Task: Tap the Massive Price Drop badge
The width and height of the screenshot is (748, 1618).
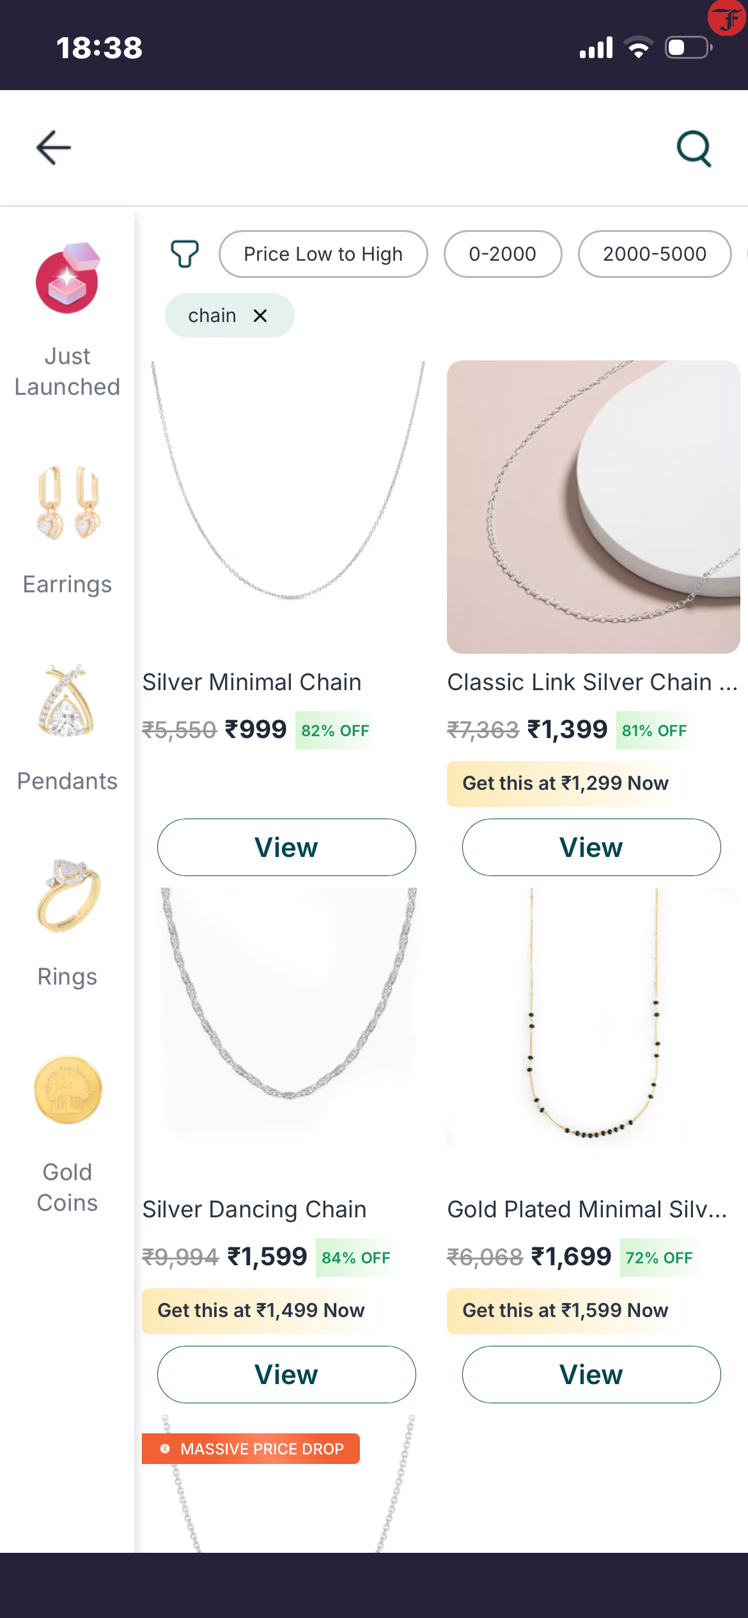Action: click(251, 1449)
